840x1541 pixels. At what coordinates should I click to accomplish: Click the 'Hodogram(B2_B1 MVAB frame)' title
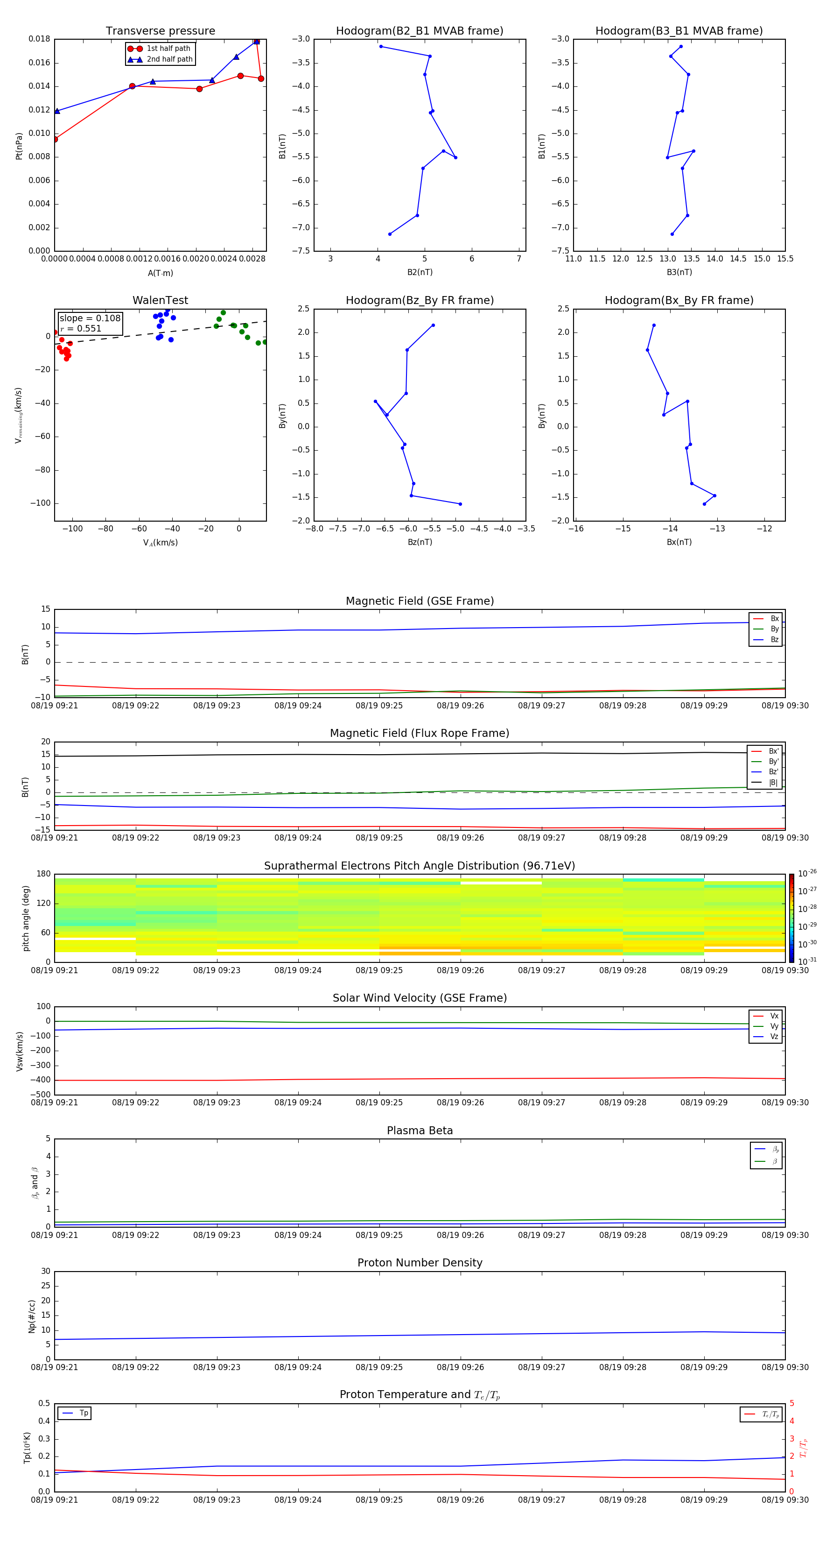(420, 31)
